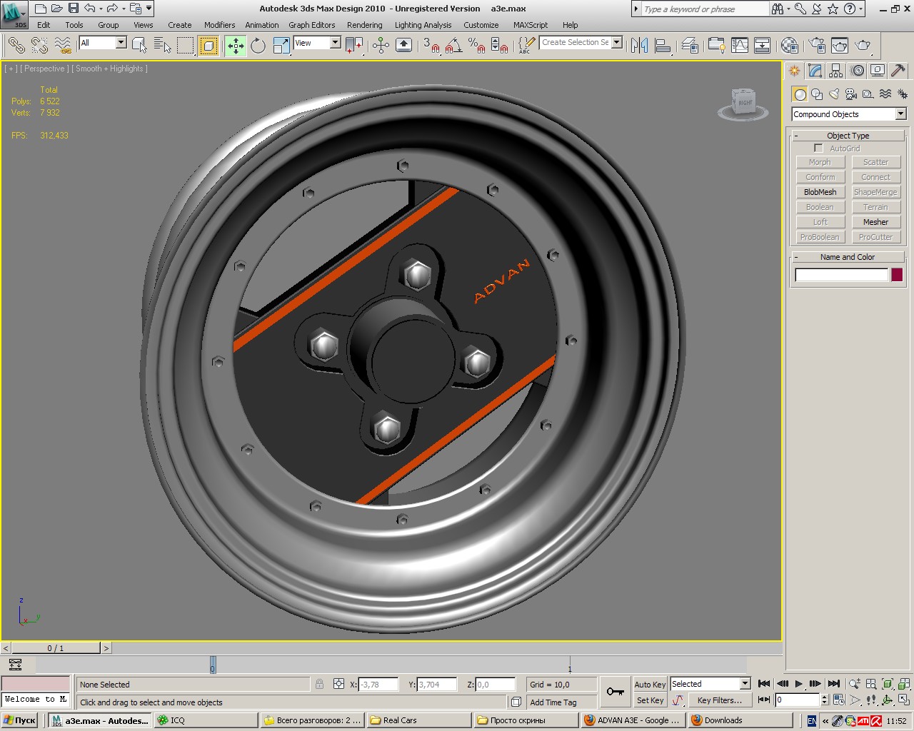
Task: Open the Hierarchy command panel tab
Action: (x=836, y=71)
